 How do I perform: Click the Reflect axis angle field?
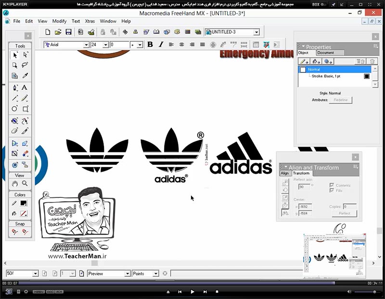click(x=304, y=187)
